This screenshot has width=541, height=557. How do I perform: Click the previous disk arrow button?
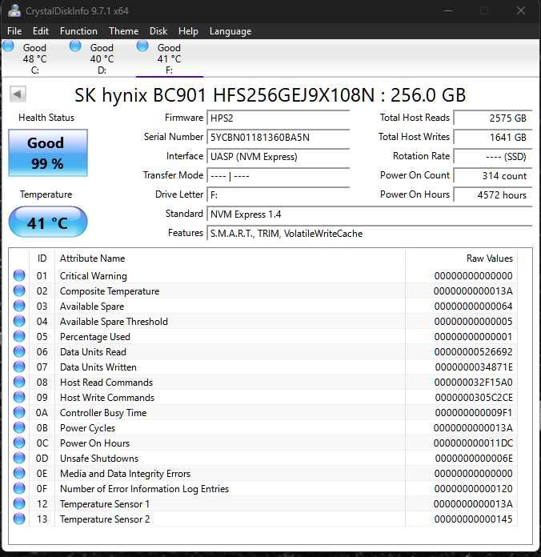[x=18, y=94]
